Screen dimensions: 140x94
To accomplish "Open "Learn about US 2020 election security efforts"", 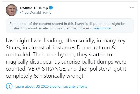I will tap(51, 86).
